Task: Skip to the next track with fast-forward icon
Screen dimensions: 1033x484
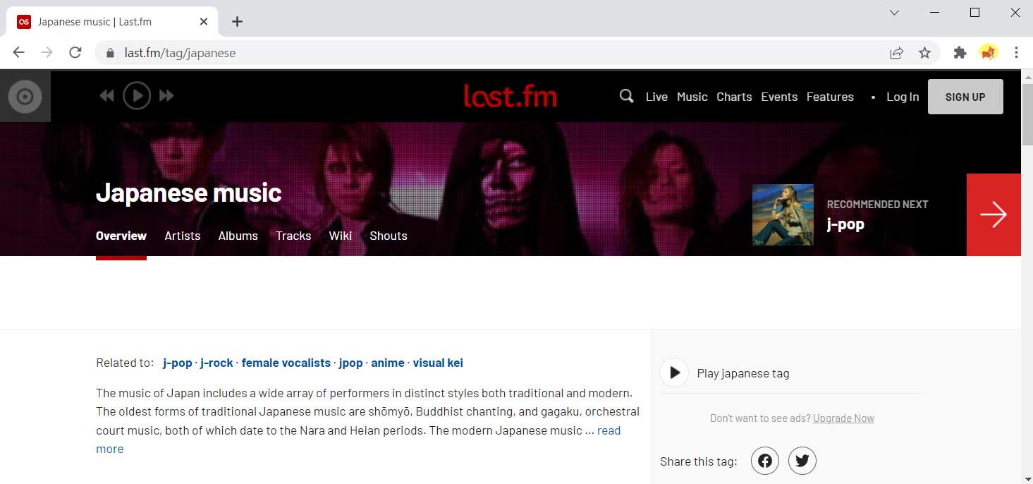Action: click(x=167, y=95)
